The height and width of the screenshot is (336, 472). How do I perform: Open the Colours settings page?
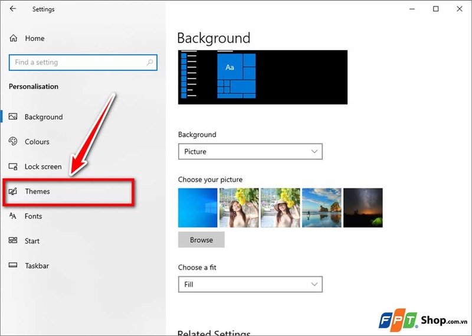point(37,142)
